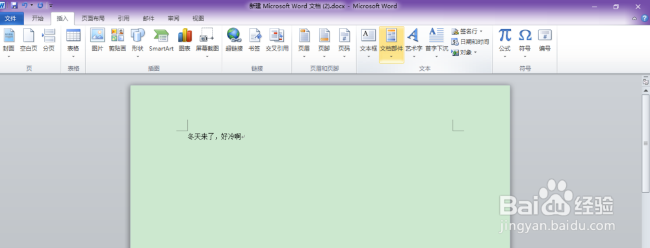Click the vertical scrollbar thumb

pyautogui.click(x=645, y=143)
